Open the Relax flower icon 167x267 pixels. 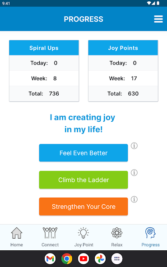[x=117, y=233]
